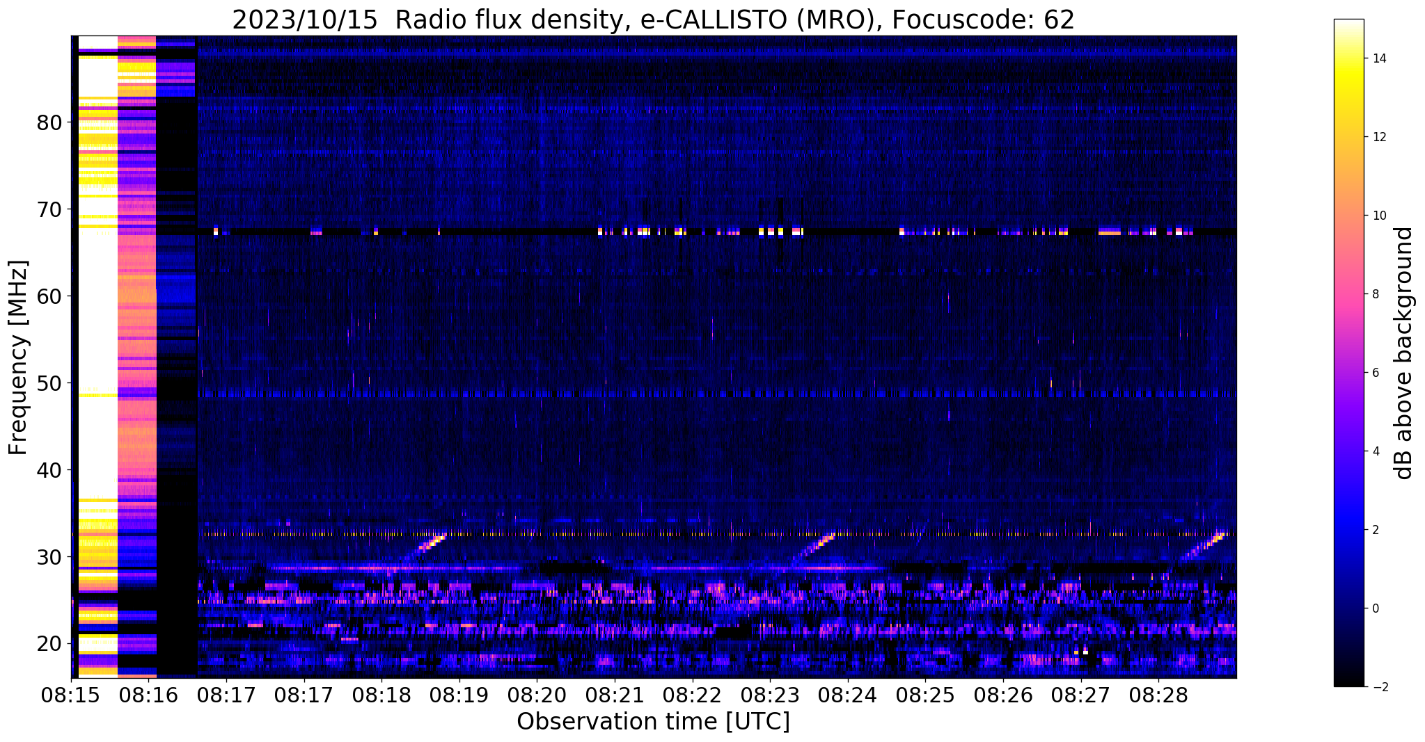
Task: Click the positive 2 value on the colorbar
Action: 1375,530
